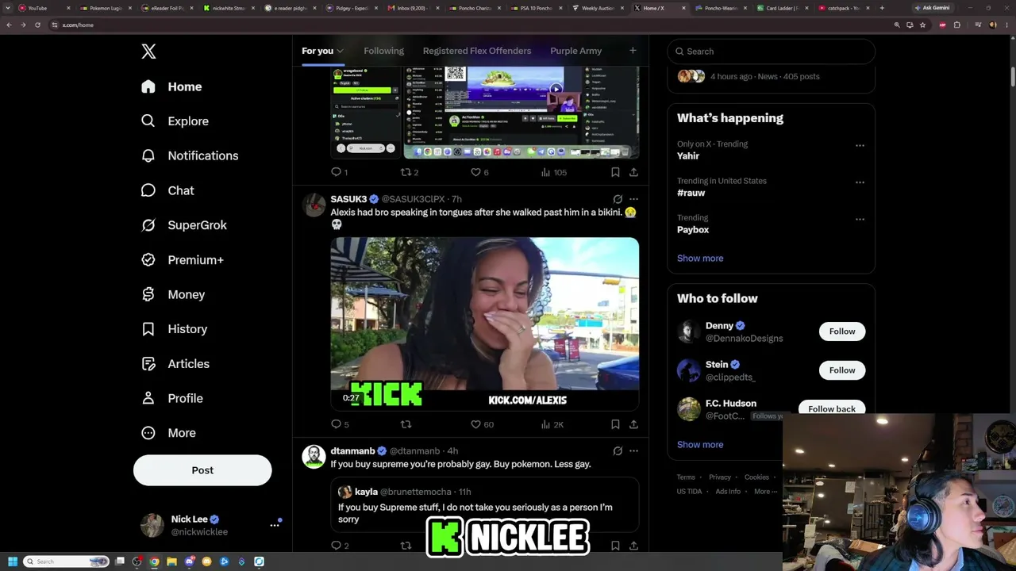
Task: Open the Windows Start menu
Action: 13,561
